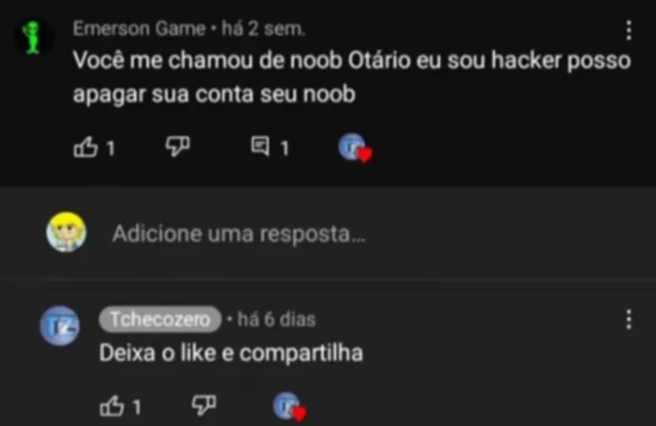The height and width of the screenshot is (426, 656).
Task: Click the 'há 2 sem.' timestamp
Action: click(263, 29)
